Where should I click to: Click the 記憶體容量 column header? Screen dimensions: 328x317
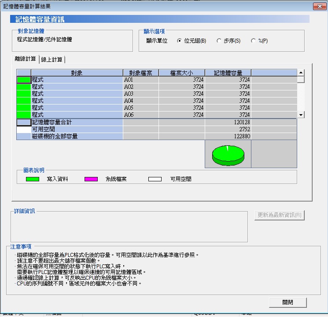[228, 73]
